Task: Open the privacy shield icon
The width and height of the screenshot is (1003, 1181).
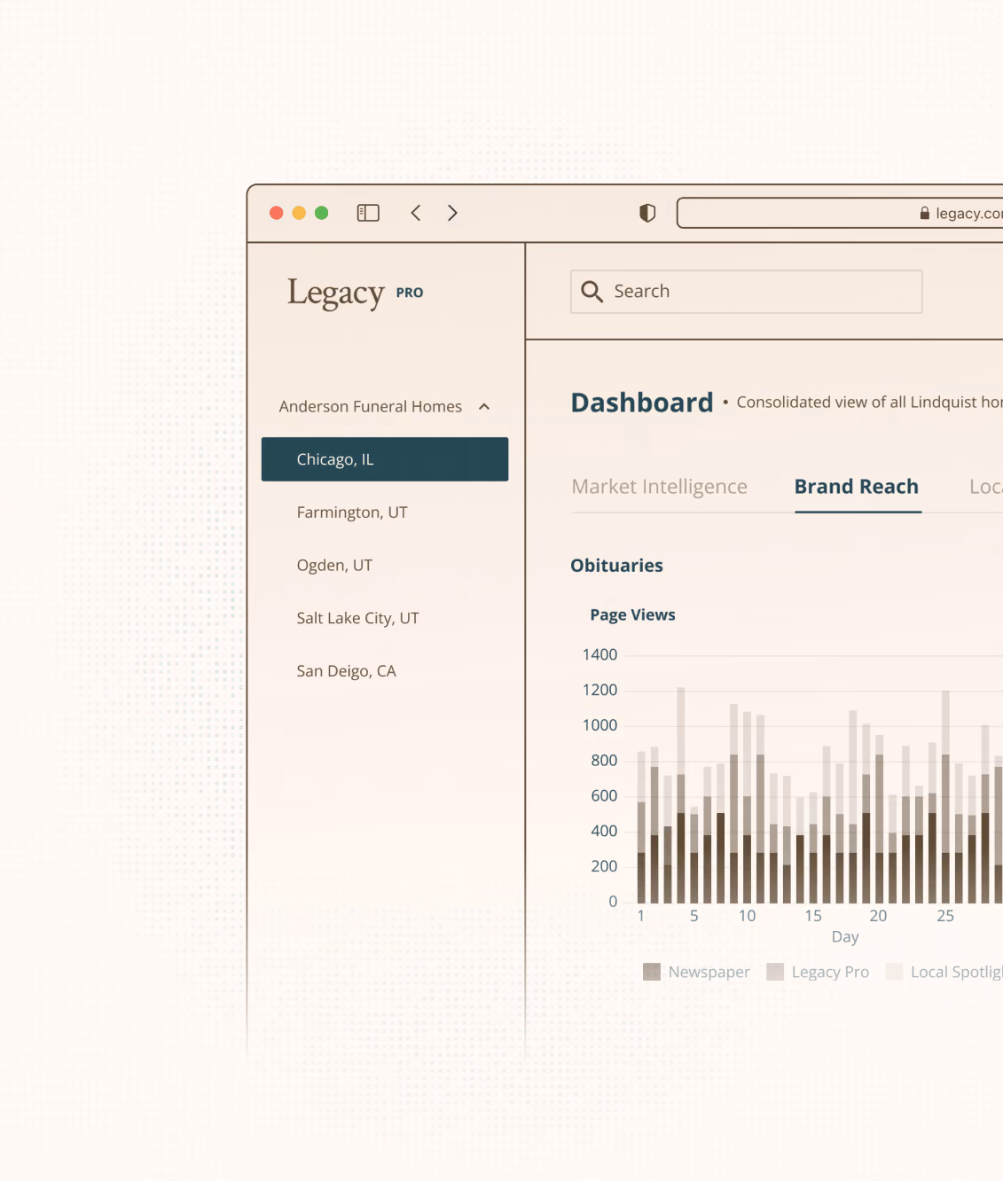Action: [x=647, y=213]
